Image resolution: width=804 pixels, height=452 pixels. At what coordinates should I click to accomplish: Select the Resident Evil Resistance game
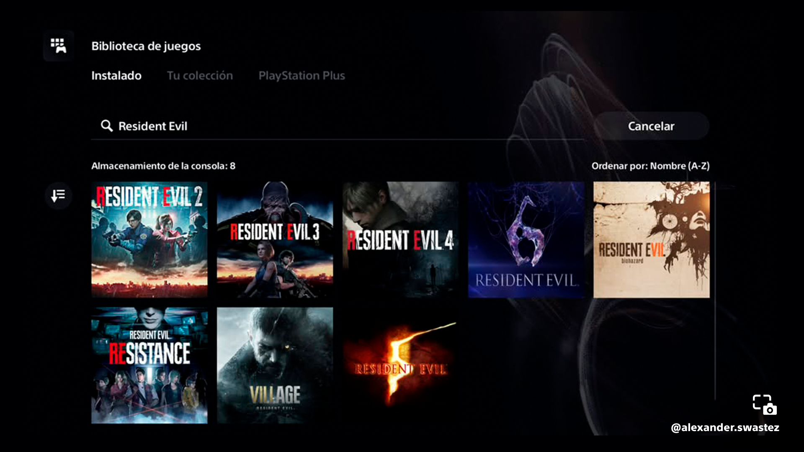(149, 365)
